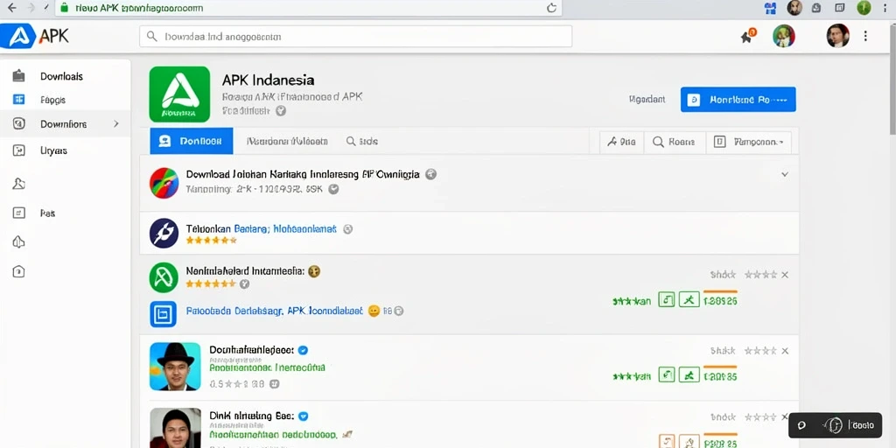This screenshot has width=896, height=448.
Task: Expand the chevron beside Downnfiors
Action: point(116,123)
